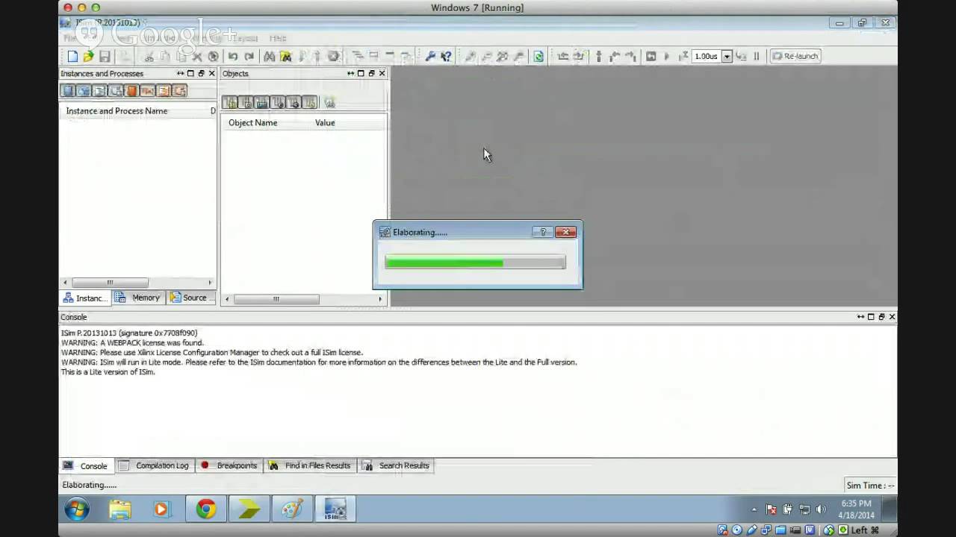The height and width of the screenshot is (537, 956).
Task: Click first filter icon in Objects panel
Action: [230, 103]
